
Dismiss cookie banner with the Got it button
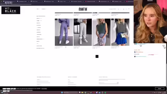[159, 89]
